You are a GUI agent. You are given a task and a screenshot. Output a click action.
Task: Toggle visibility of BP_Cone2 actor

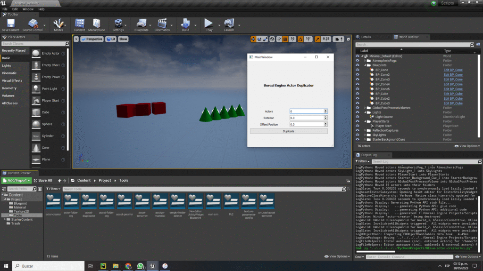[x=358, y=75]
